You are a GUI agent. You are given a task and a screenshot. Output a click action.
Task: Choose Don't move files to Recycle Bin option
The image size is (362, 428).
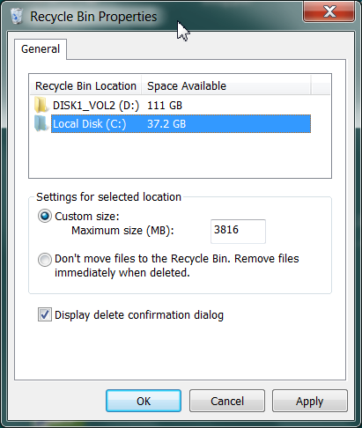tap(45, 260)
